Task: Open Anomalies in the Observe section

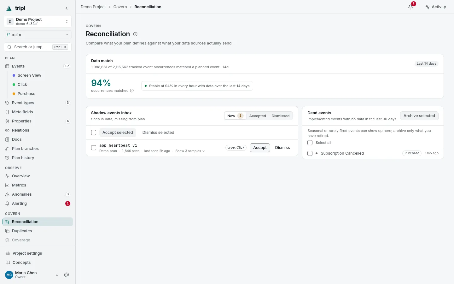Action: click(x=38, y=194)
